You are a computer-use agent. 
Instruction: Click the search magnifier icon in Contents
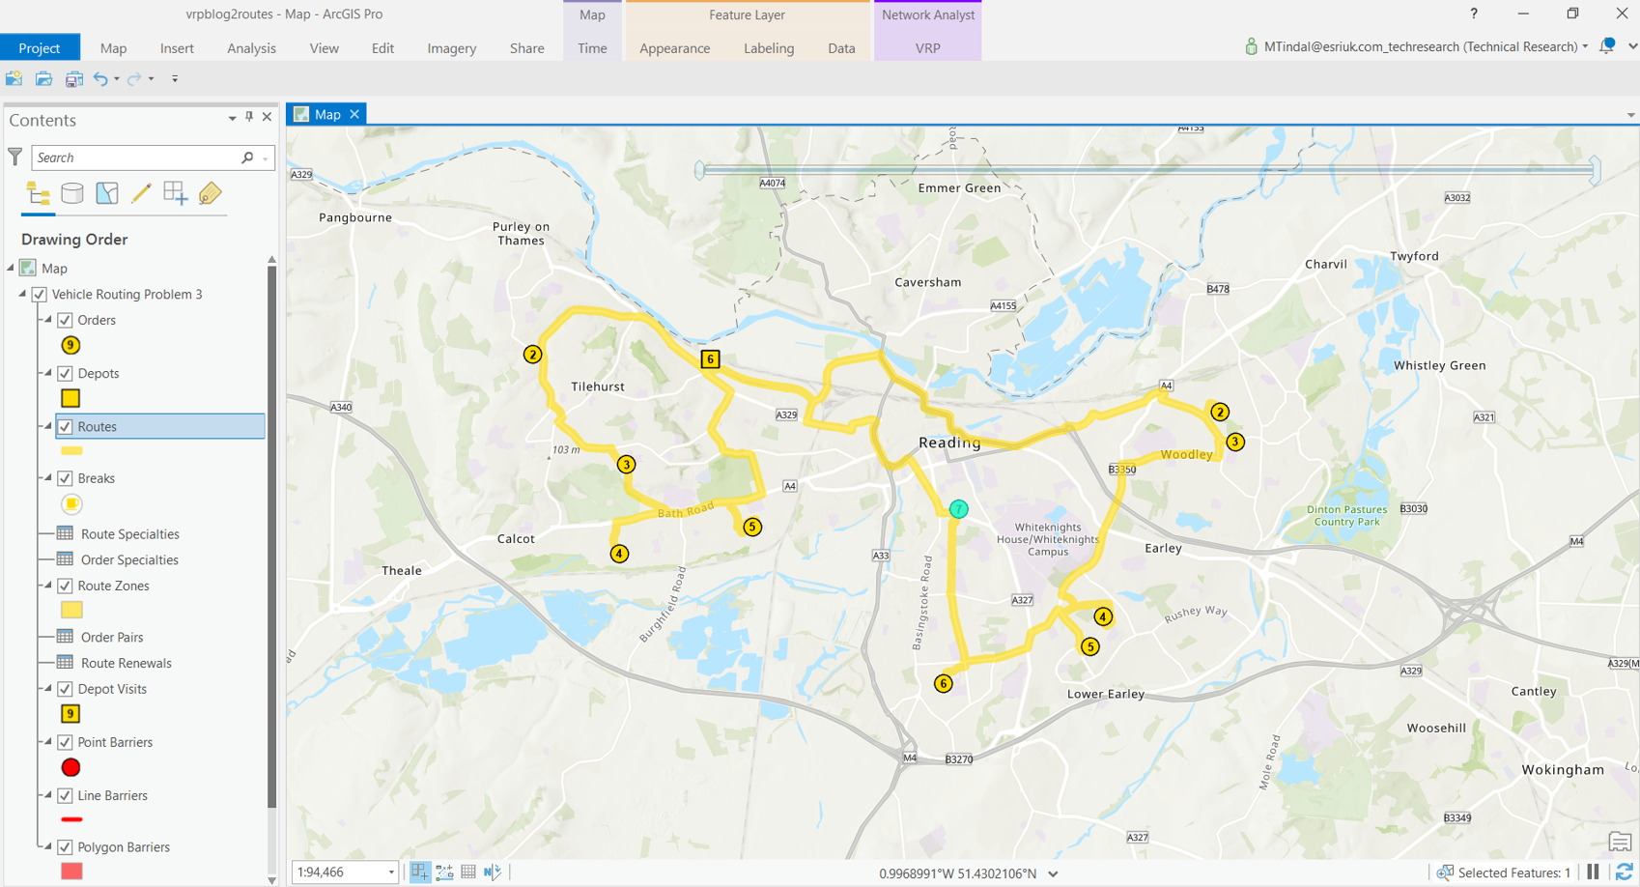click(x=247, y=157)
